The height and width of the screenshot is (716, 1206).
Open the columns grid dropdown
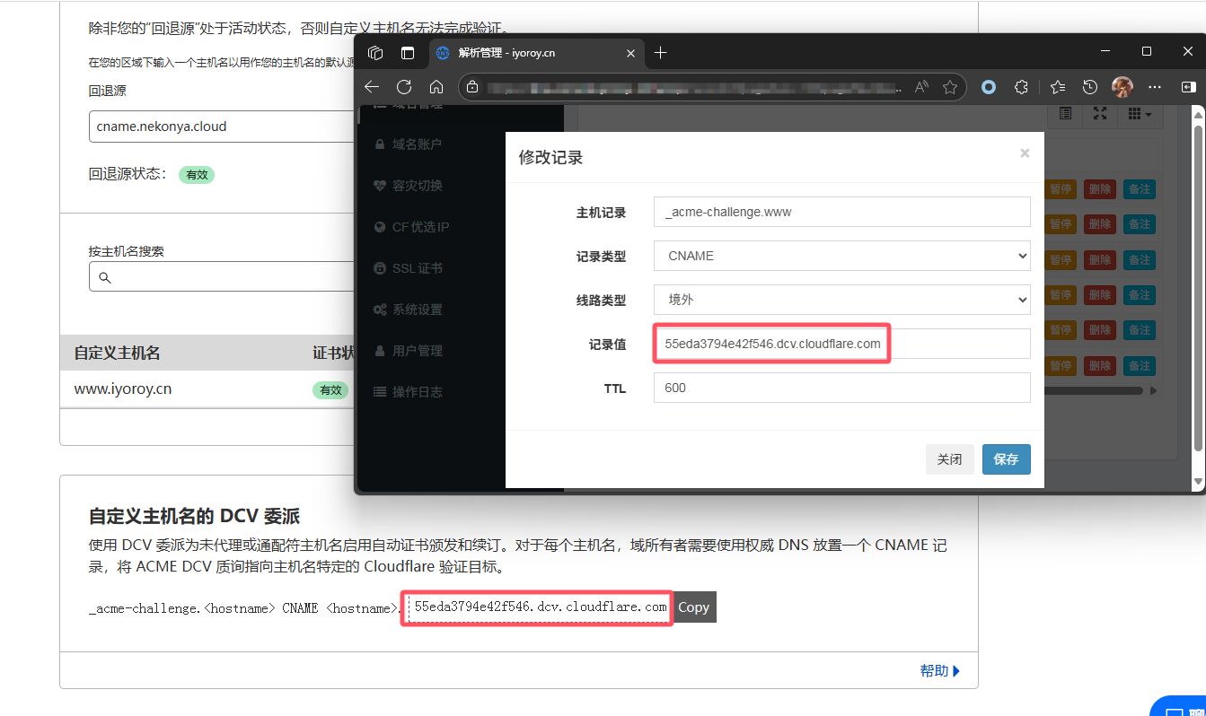[x=1140, y=114]
